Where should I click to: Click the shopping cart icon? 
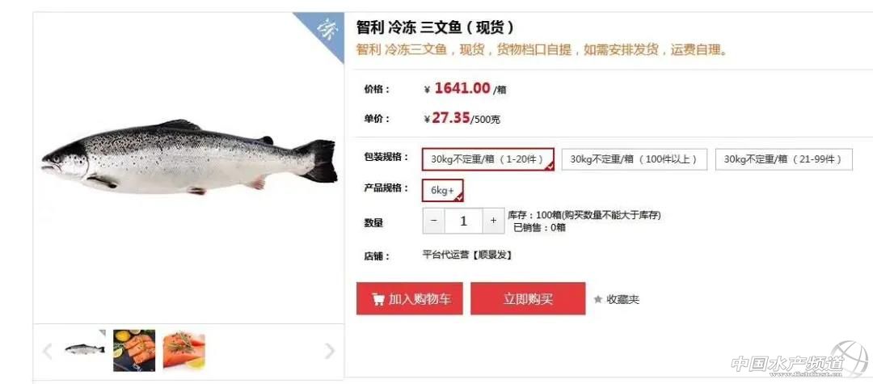(378, 299)
